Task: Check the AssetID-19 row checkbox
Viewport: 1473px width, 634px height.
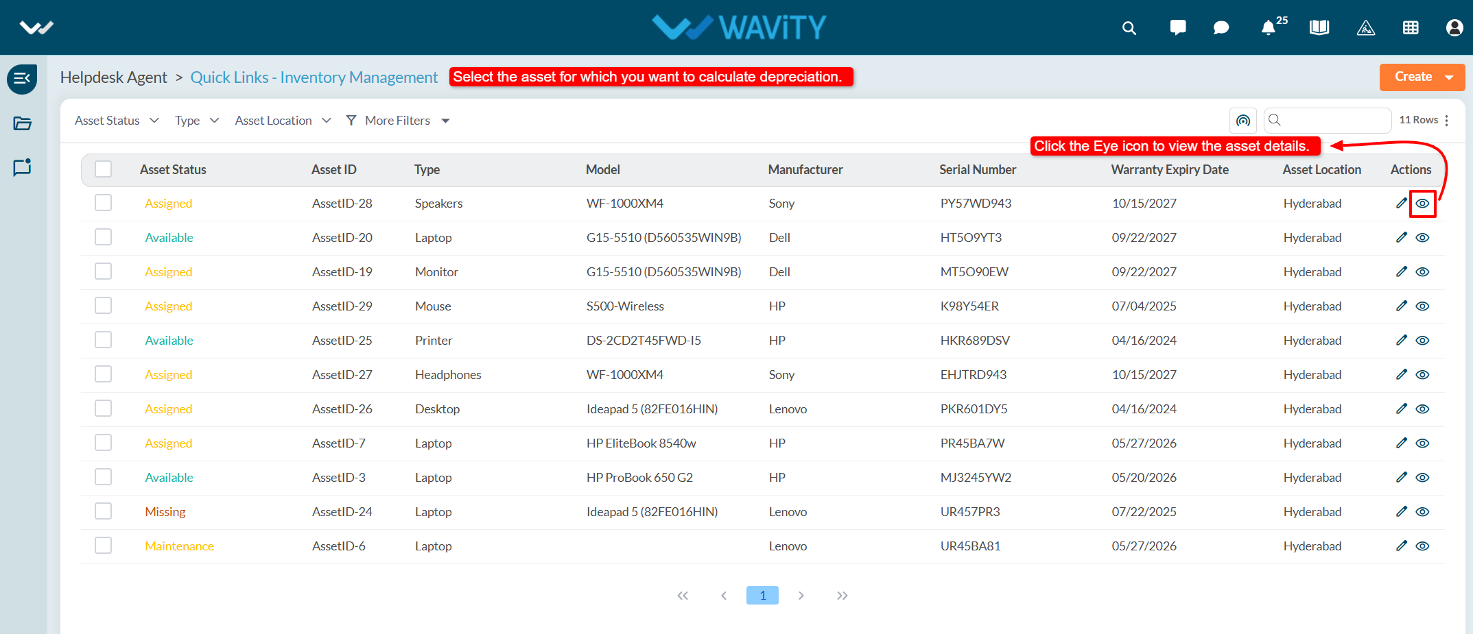Action: click(x=104, y=271)
